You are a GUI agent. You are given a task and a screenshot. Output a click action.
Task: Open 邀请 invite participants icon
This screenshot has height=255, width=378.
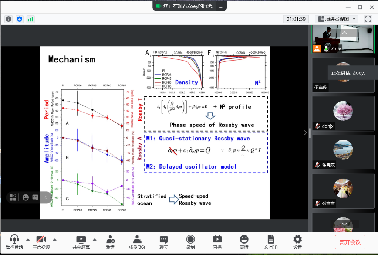(110, 242)
